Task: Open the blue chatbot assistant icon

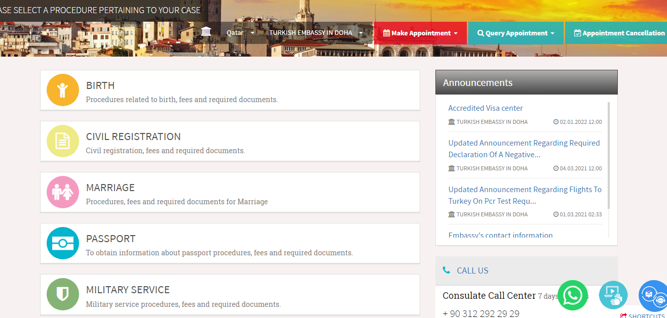Action: click(653, 296)
